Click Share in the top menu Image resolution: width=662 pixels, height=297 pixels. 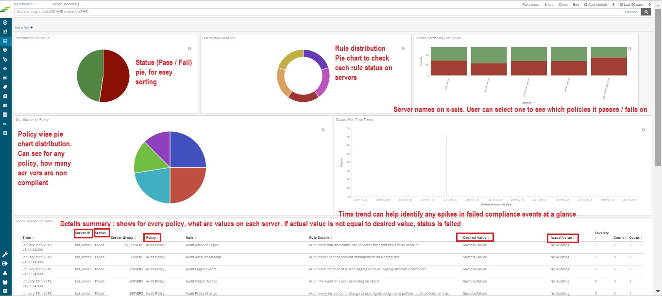pos(548,4)
